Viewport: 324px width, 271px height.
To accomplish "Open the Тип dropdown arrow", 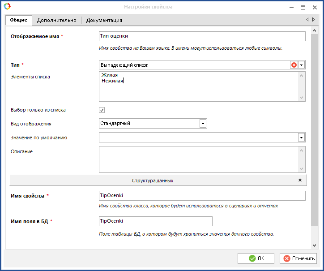I will [x=302, y=65].
